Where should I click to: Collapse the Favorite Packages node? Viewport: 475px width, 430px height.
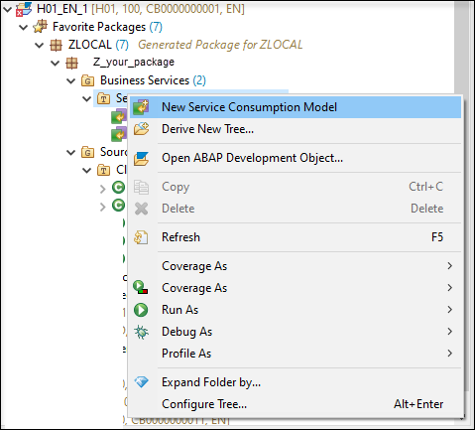[24, 27]
